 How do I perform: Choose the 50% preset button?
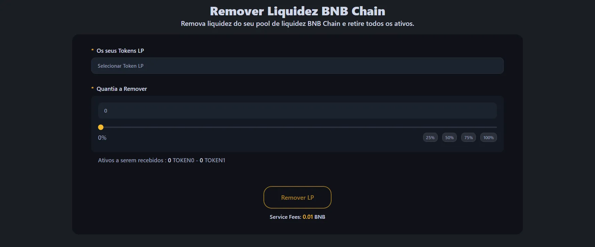pos(449,137)
